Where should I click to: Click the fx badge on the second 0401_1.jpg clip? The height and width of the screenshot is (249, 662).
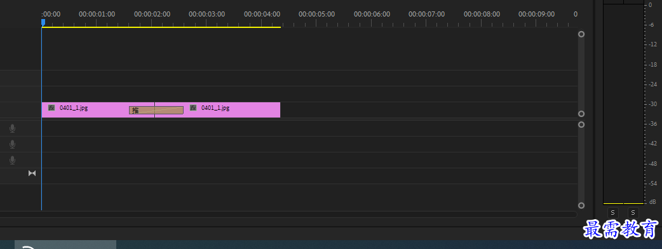coord(193,108)
